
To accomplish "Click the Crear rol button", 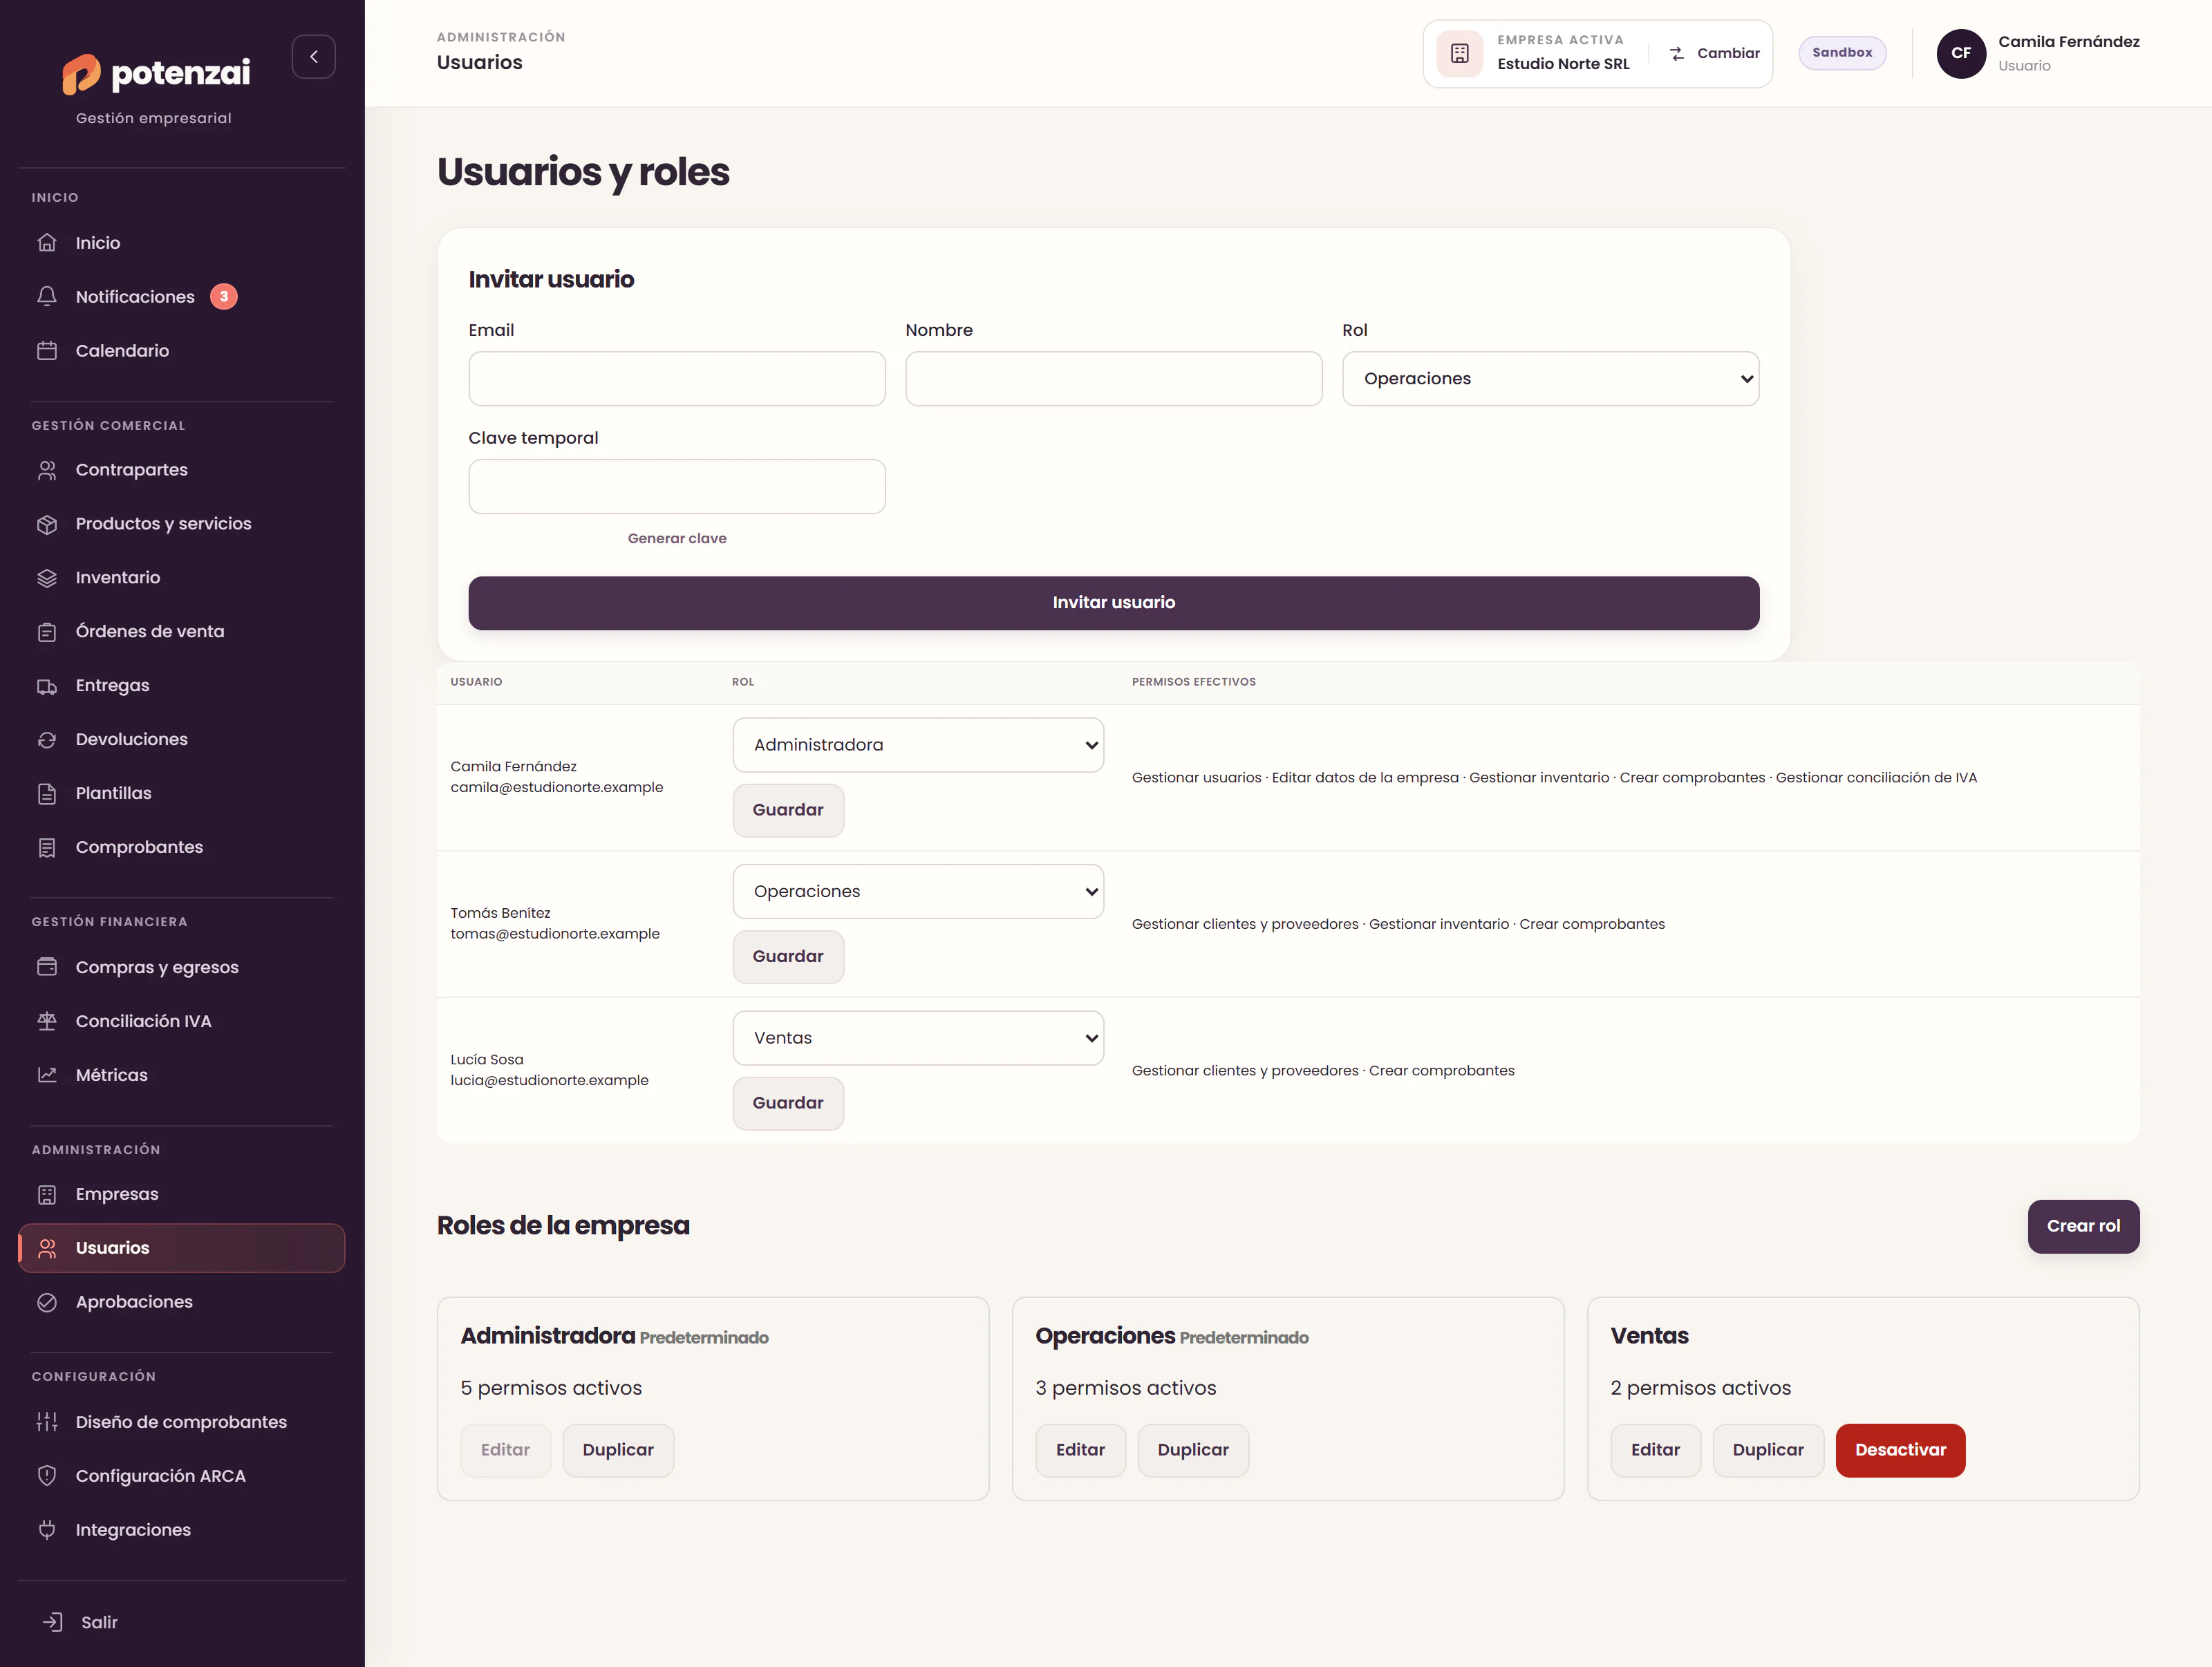I will coord(2083,1226).
